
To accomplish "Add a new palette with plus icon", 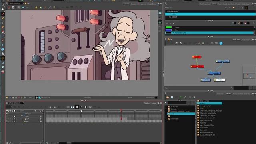I will 226,8.
